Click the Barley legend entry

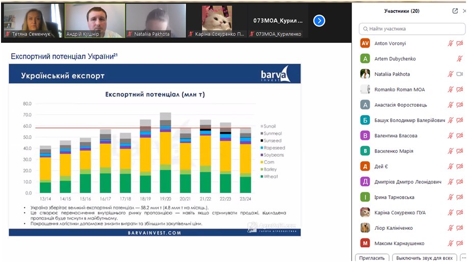pos(269,169)
